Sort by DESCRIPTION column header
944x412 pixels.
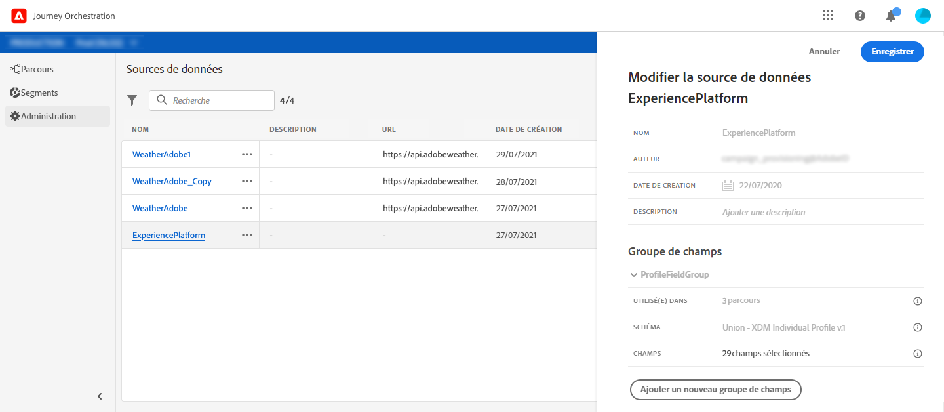293,129
